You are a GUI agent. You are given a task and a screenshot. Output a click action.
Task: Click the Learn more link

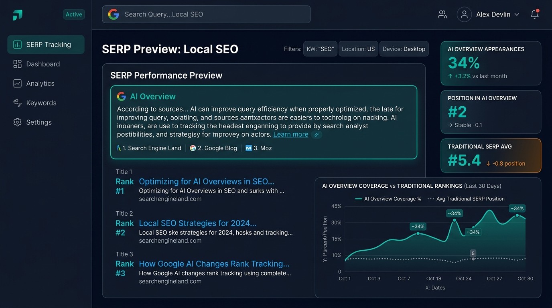(290, 134)
